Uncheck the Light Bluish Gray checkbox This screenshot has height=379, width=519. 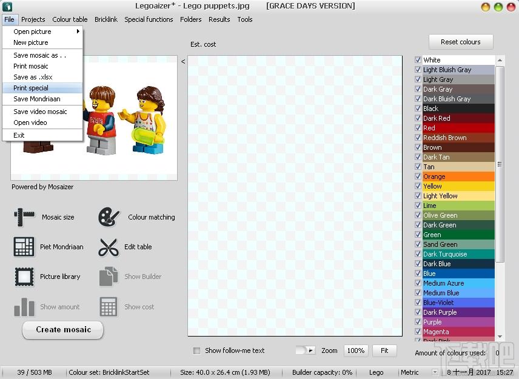click(x=418, y=70)
